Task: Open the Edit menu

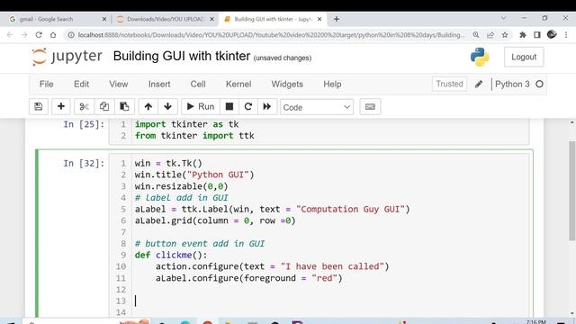Action: (81, 84)
